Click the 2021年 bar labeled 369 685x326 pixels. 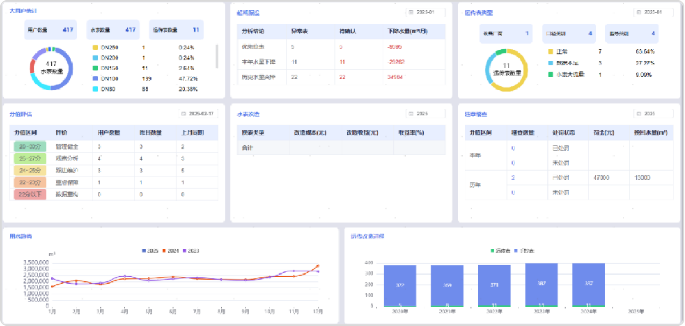(447, 285)
